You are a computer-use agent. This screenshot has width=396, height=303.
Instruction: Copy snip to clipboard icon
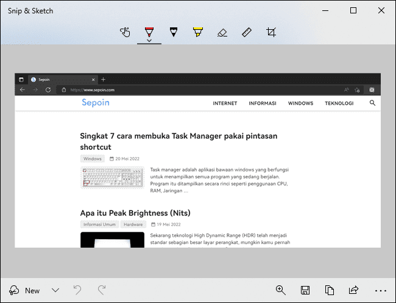coord(330,290)
